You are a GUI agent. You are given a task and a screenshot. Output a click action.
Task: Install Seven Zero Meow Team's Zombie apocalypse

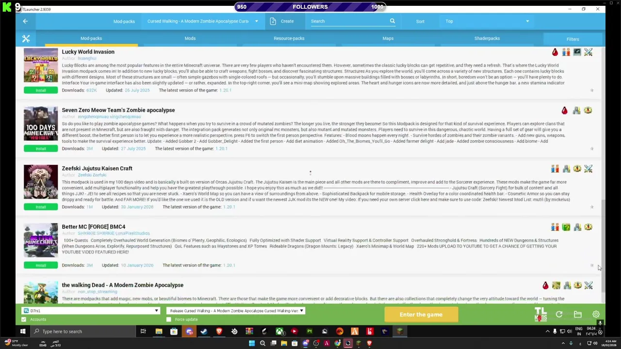[x=41, y=149]
